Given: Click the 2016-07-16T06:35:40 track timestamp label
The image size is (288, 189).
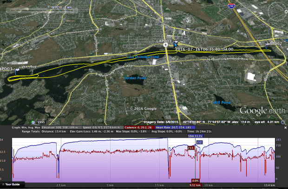Looking at the screenshot, I should pos(204,49).
